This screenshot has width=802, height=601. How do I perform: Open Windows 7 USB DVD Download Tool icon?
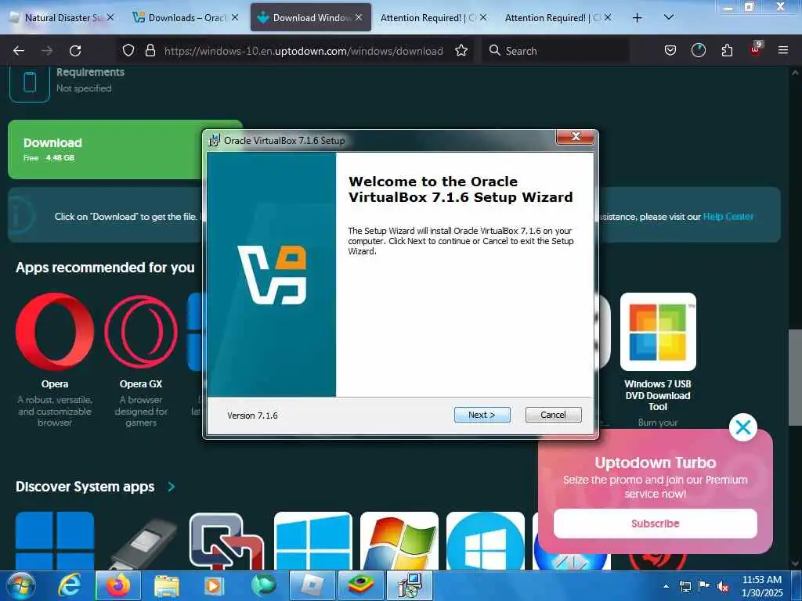pyautogui.click(x=658, y=332)
